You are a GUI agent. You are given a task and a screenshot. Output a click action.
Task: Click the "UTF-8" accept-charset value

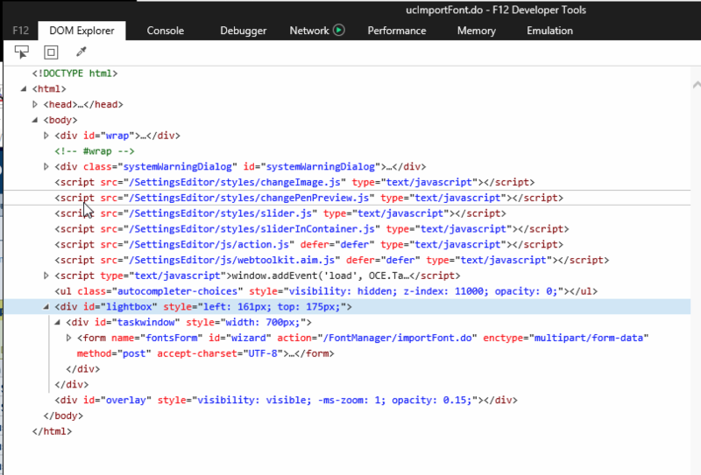pos(262,353)
